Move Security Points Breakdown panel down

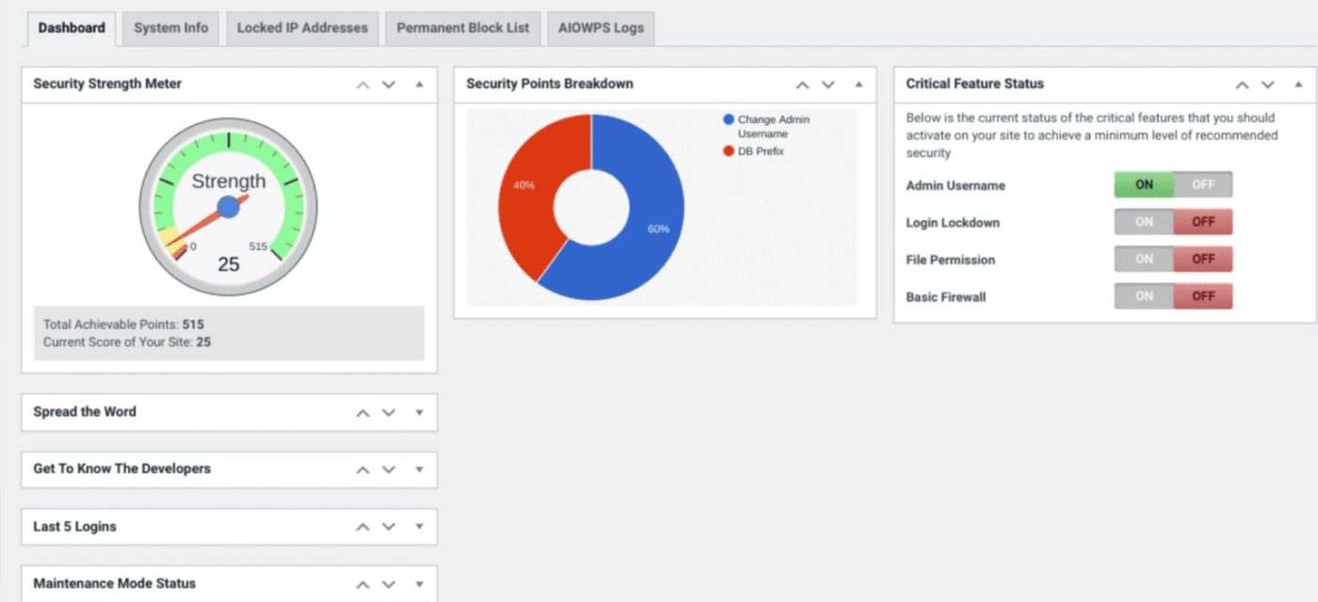[828, 85]
